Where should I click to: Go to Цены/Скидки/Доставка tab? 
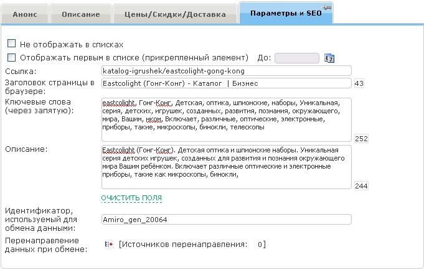click(x=176, y=14)
